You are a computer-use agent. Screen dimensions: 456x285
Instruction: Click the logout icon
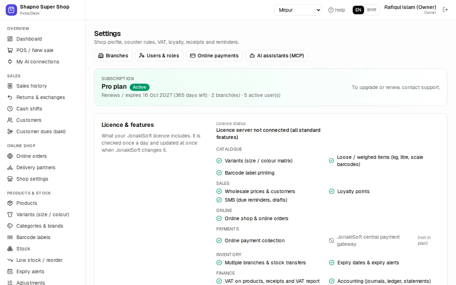(x=445, y=10)
